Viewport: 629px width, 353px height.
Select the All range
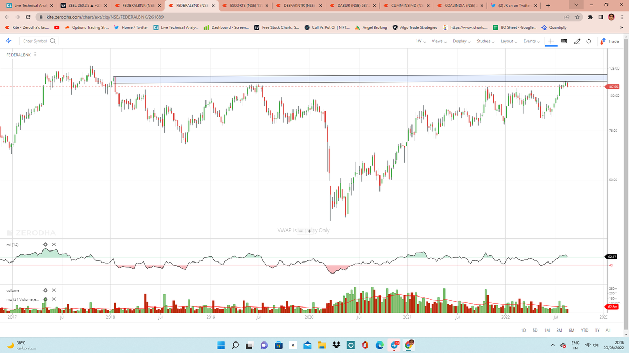pyautogui.click(x=608, y=331)
